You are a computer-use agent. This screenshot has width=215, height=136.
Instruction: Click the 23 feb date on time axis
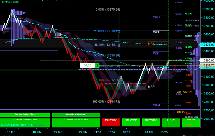[x=83, y=132]
